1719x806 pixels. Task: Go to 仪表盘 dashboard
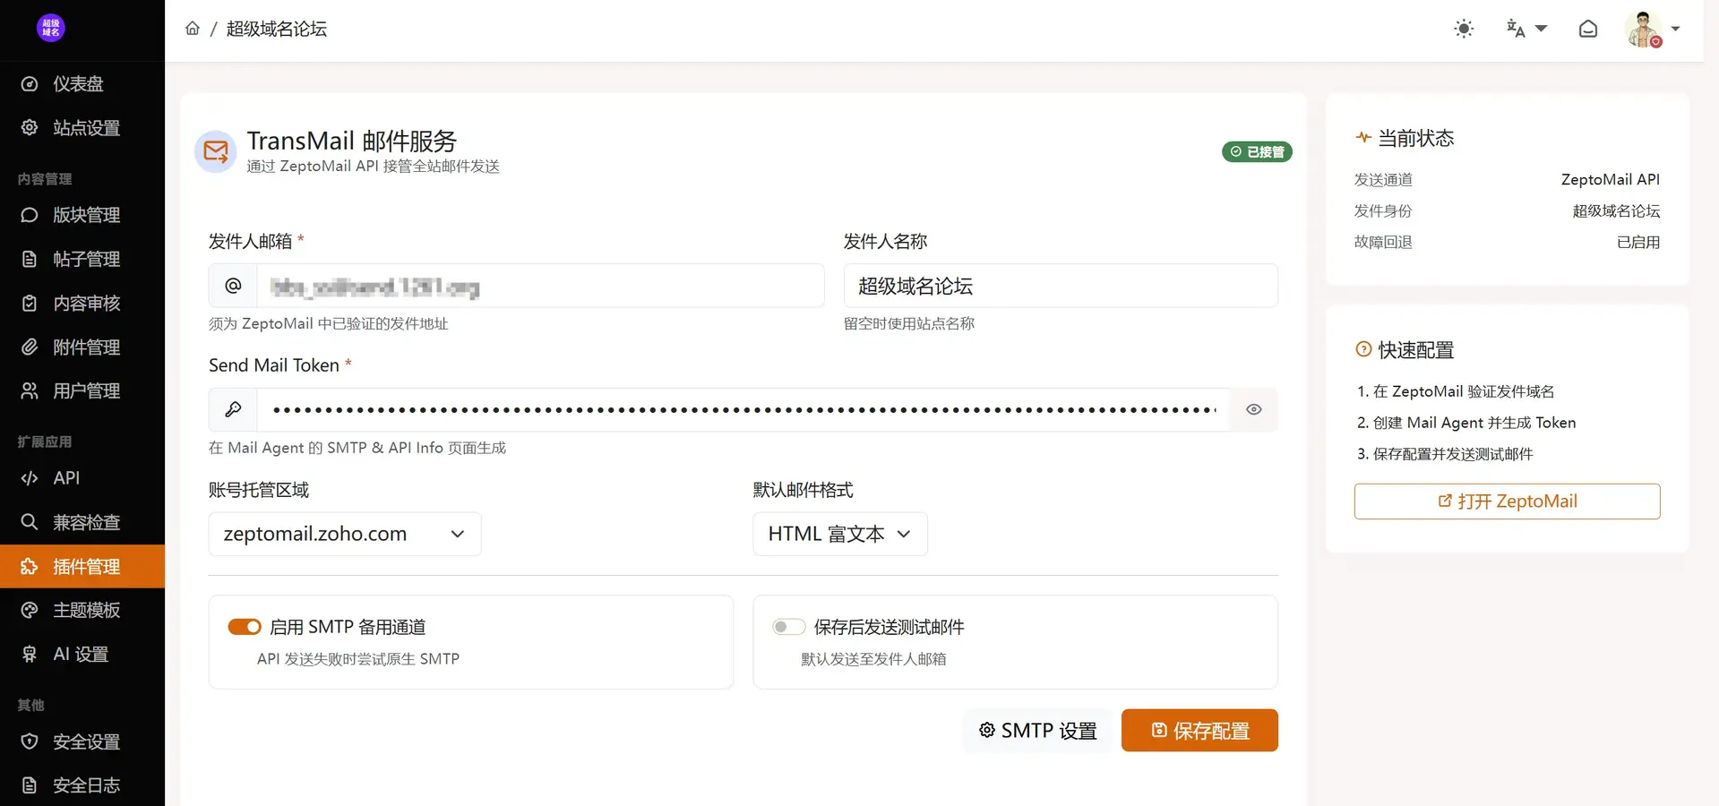pos(82,84)
